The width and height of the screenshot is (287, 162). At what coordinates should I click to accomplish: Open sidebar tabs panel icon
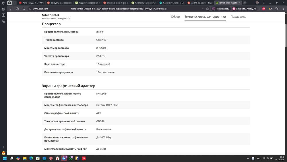click(x=3, y=9)
